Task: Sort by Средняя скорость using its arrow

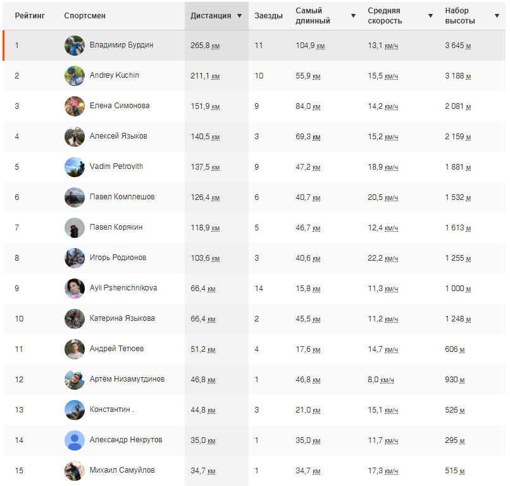Action: point(430,16)
